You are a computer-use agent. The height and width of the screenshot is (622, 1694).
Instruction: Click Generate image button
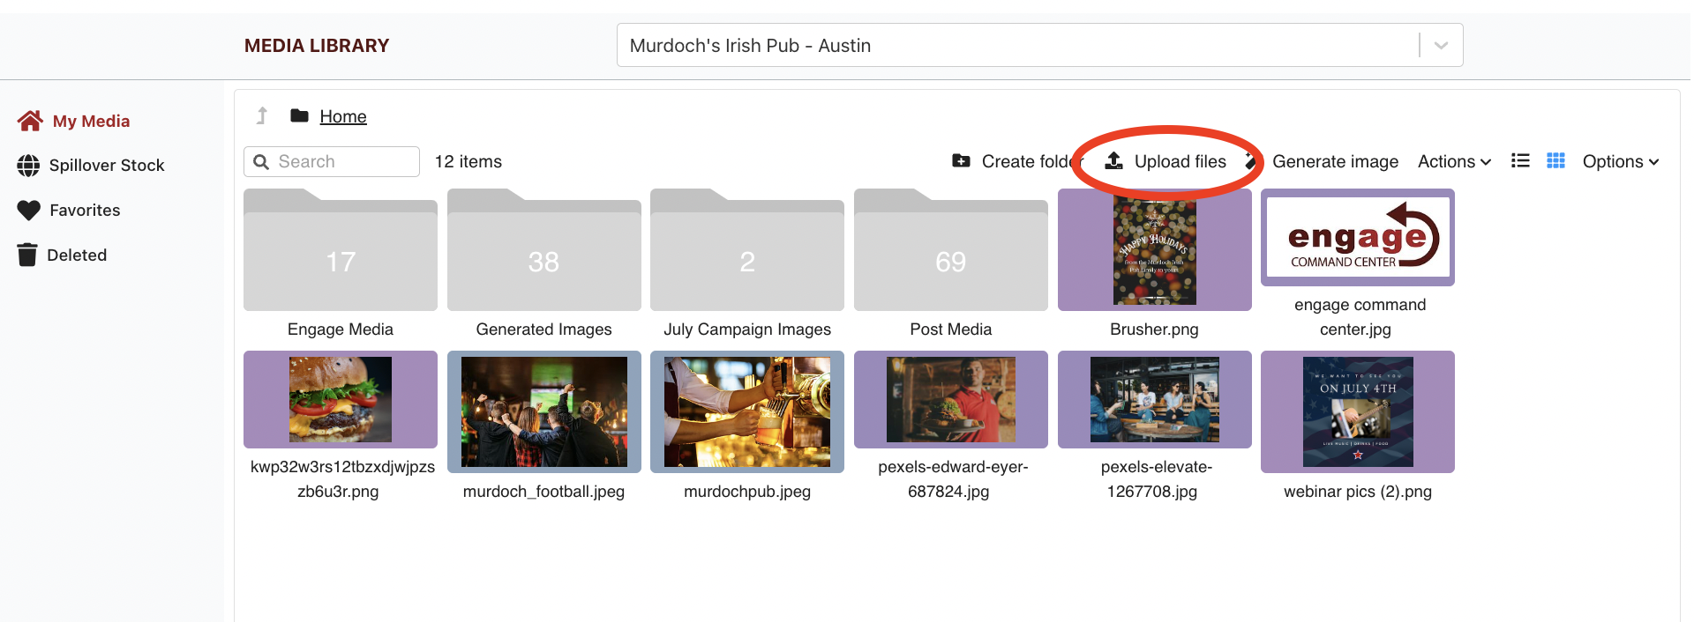(1334, 162)
